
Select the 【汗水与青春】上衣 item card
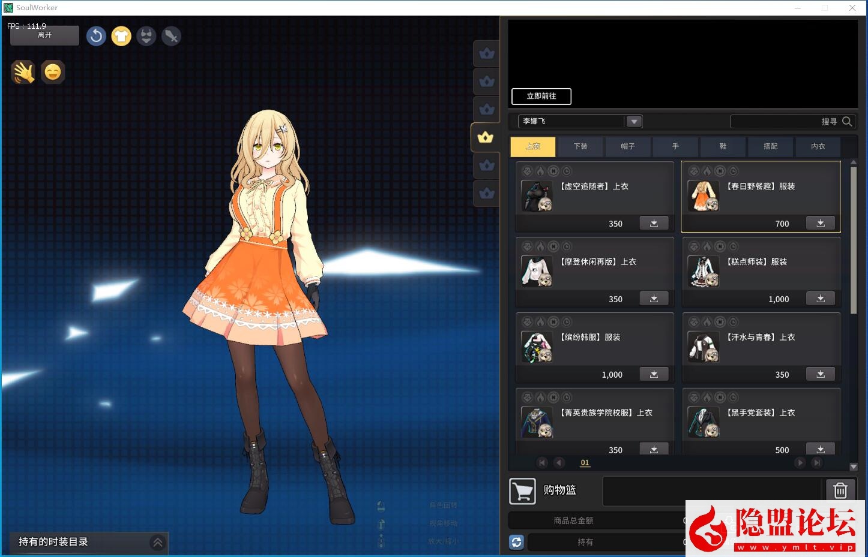761,348
